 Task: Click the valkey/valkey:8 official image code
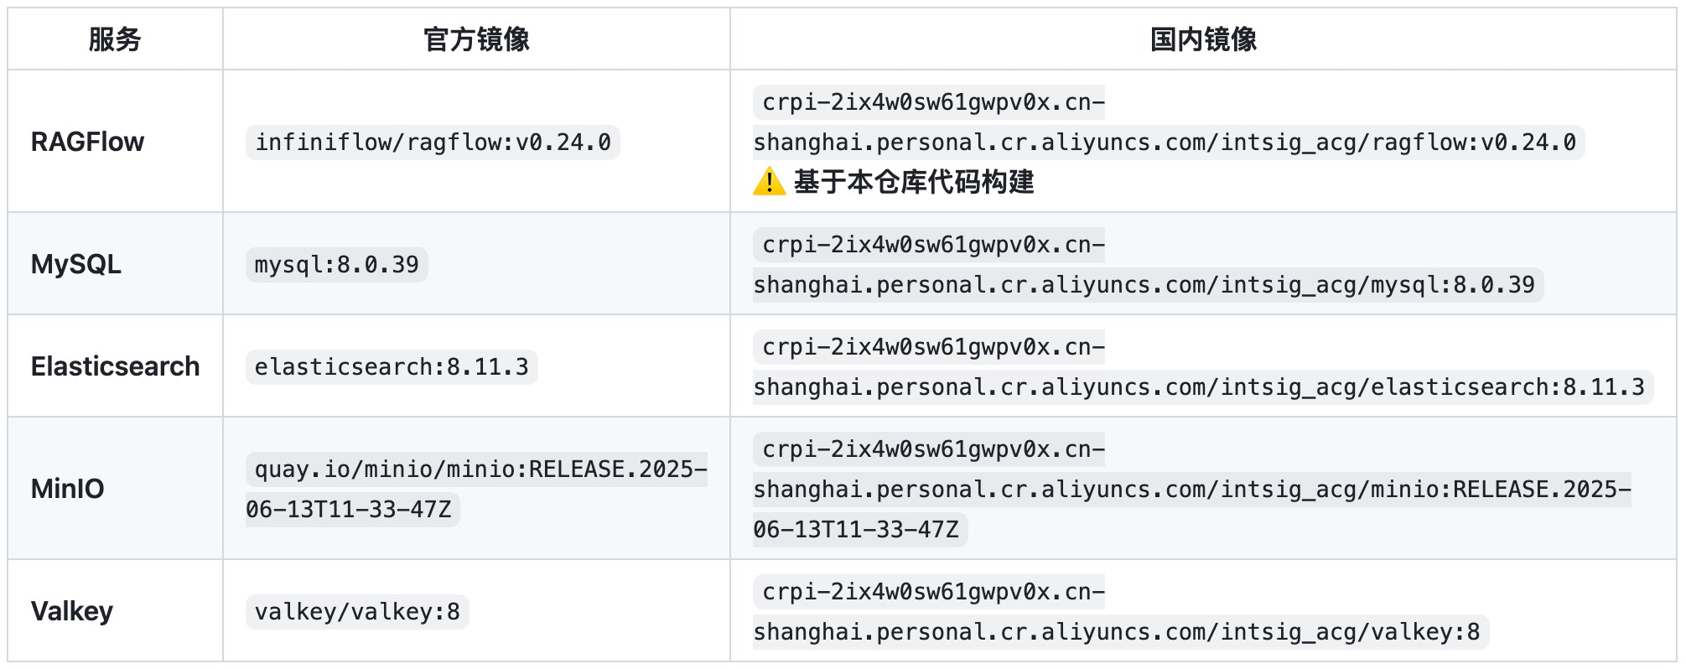[x=357, y=611]
